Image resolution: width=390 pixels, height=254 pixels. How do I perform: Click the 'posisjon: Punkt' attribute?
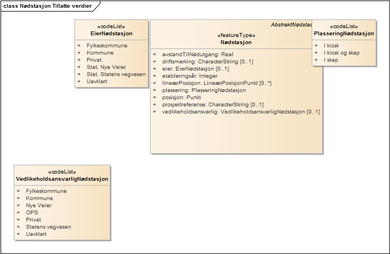click(181, 98)
